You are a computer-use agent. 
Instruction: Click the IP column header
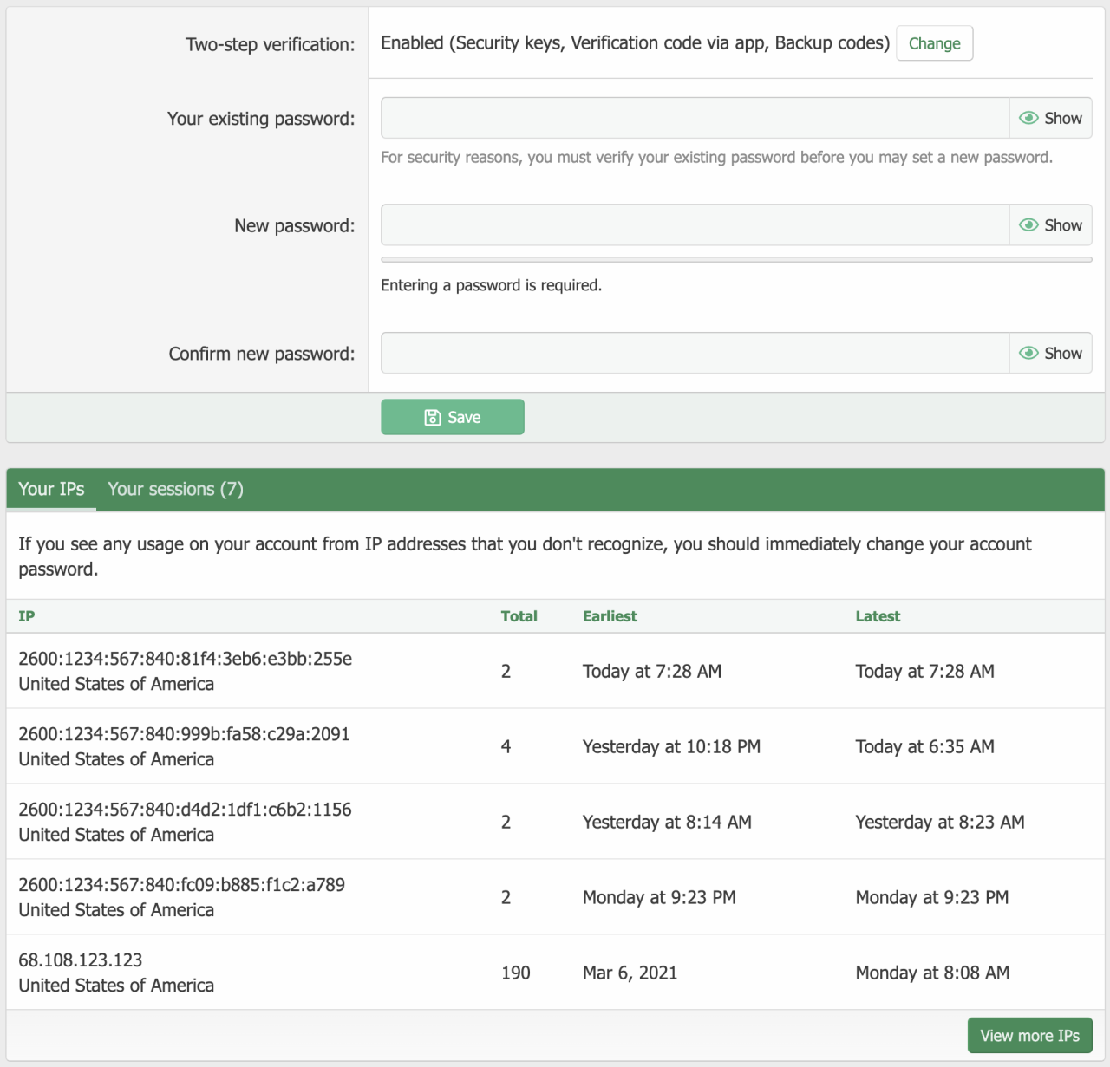point(27,616)
